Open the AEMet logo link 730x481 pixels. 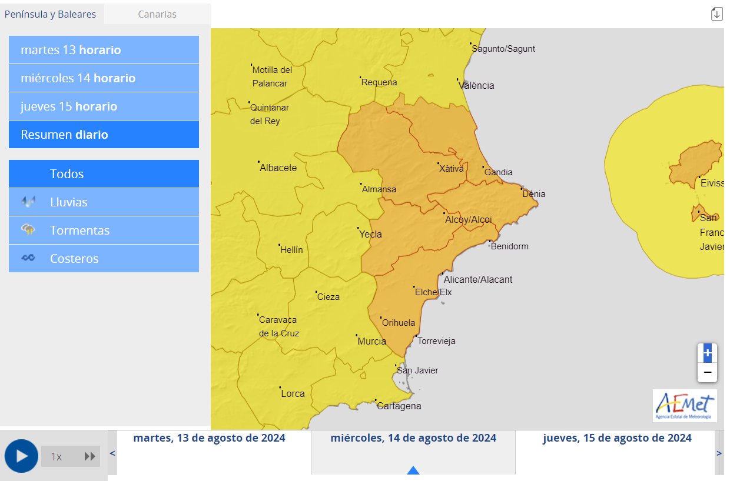[685, 405]
